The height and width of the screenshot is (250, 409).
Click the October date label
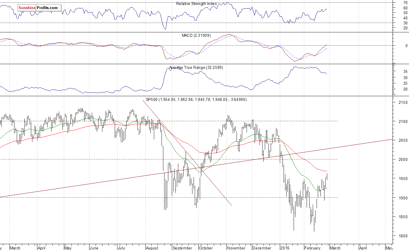206,248
